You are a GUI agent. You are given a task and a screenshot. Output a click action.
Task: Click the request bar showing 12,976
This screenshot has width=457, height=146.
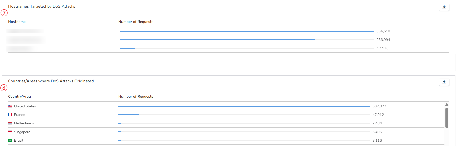pyautogui.click(x=127, y=48)
